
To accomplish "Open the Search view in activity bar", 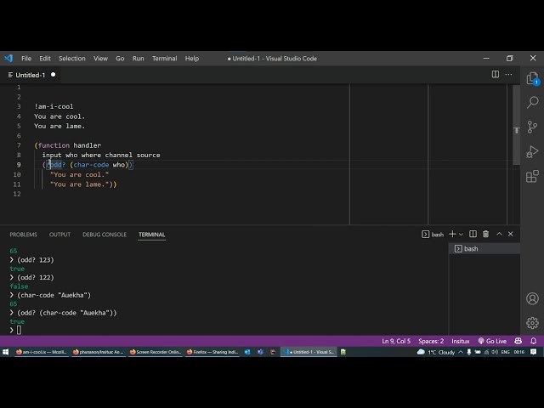I will pos(532,102).
